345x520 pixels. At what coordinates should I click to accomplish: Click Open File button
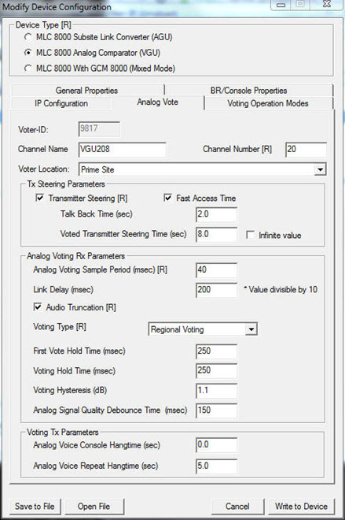pos(94,506)
